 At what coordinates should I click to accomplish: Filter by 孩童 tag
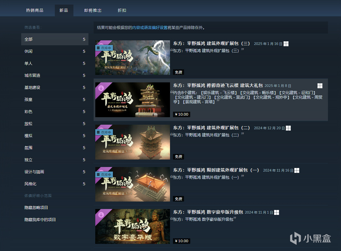55,99
